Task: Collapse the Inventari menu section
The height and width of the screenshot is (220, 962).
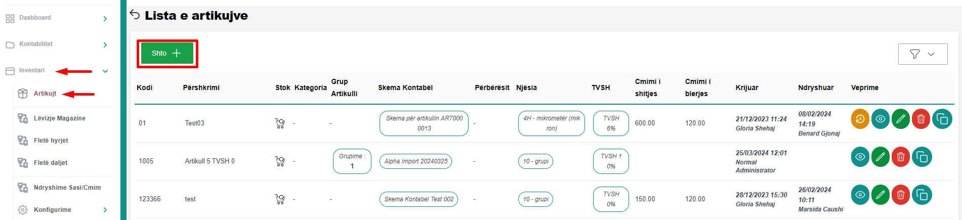Action: point(105,71)
